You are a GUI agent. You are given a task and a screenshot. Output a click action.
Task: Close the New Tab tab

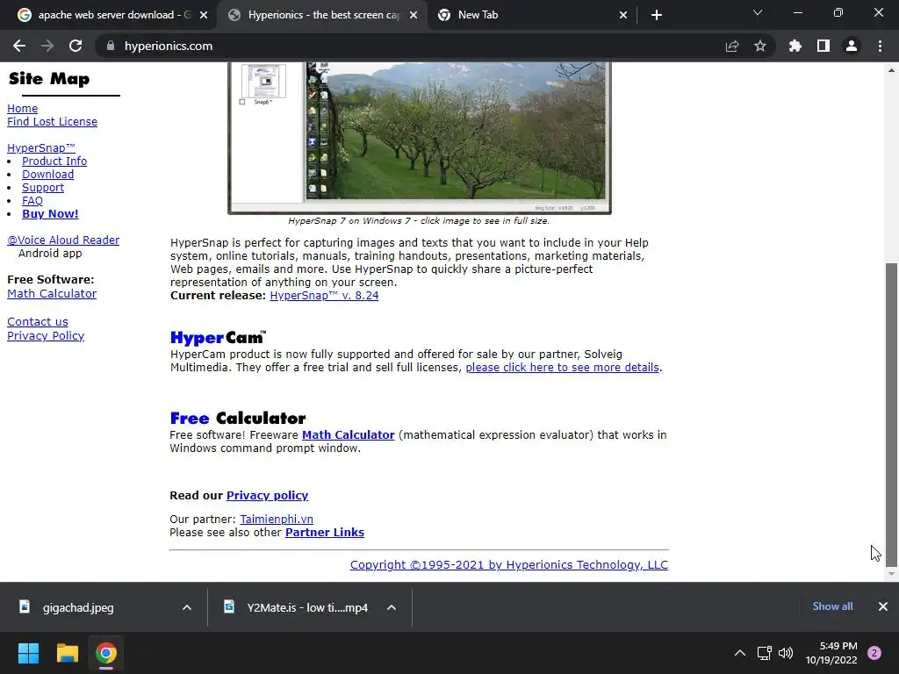[x=623, y=16]
